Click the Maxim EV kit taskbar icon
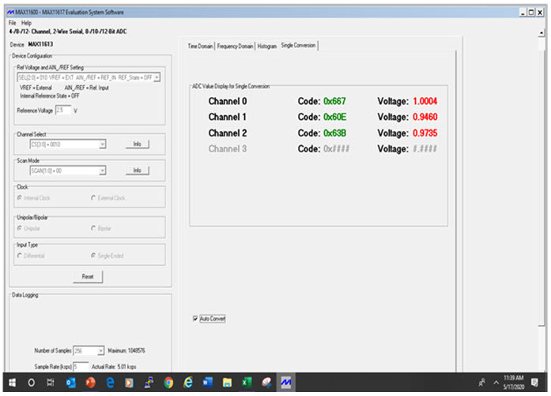 [x=286, y=383]
